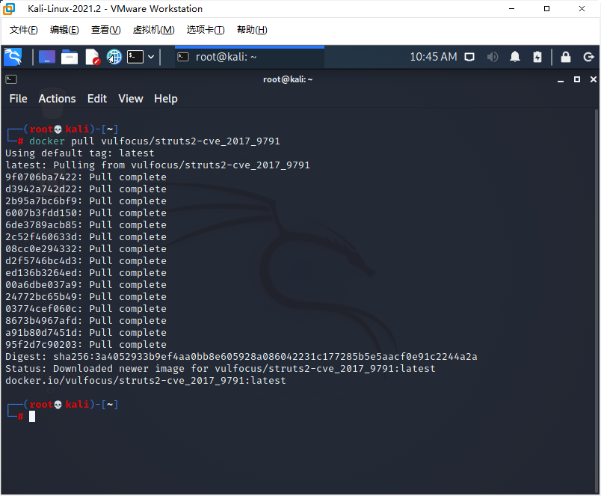This screenshot has width=601, height=496.
Task: Click the terminal cursor at the prompt
Action: click(32, 416)
